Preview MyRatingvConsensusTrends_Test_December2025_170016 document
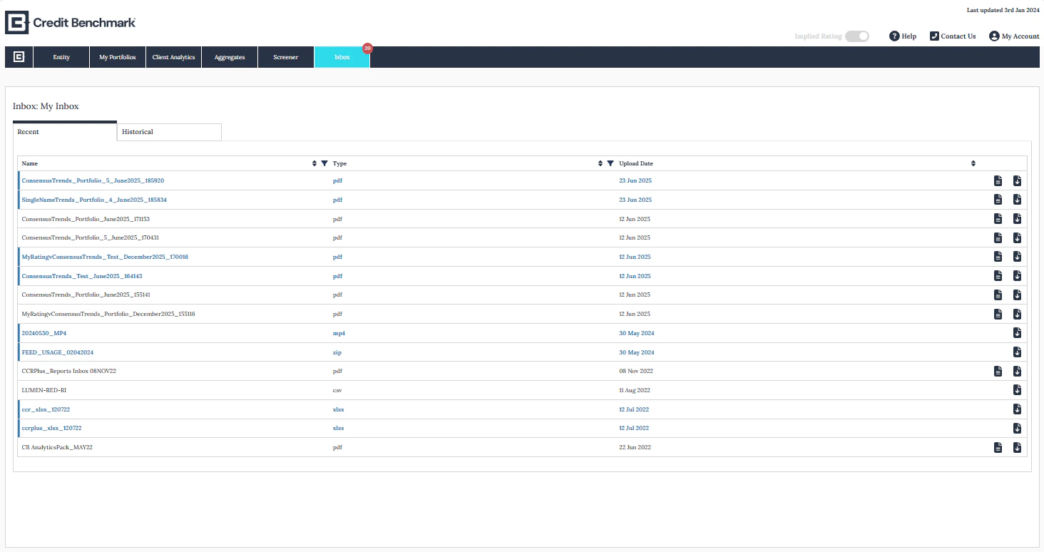This screenshot has height=552, width=1044. (998, 257)
